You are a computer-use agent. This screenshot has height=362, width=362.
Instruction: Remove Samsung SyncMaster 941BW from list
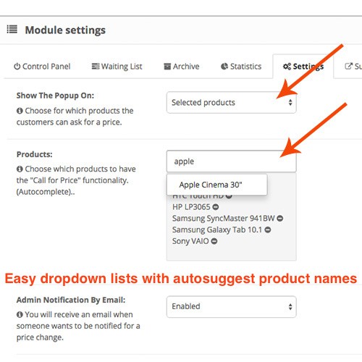pos(280,219)
